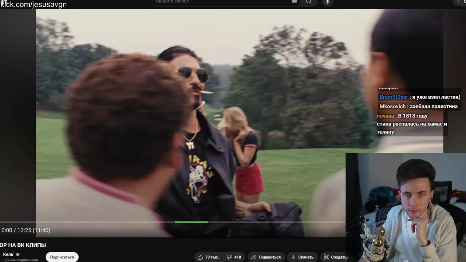This screenshot has height=262, width=466.
Task: Click the streamer webcam overlay
Action: 406,207
